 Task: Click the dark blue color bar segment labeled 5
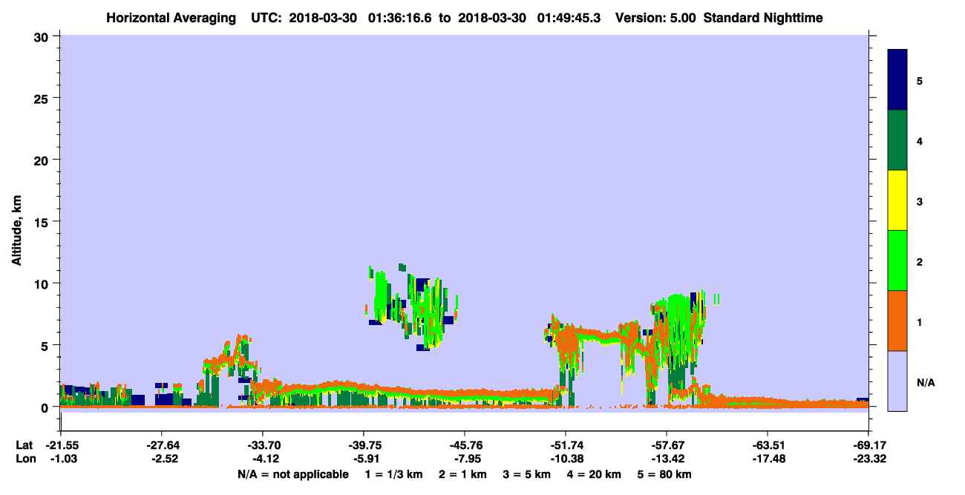897,79
